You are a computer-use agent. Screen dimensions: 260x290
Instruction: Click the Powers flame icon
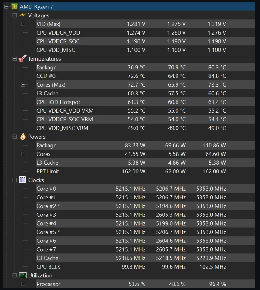(x=23, y=137)
